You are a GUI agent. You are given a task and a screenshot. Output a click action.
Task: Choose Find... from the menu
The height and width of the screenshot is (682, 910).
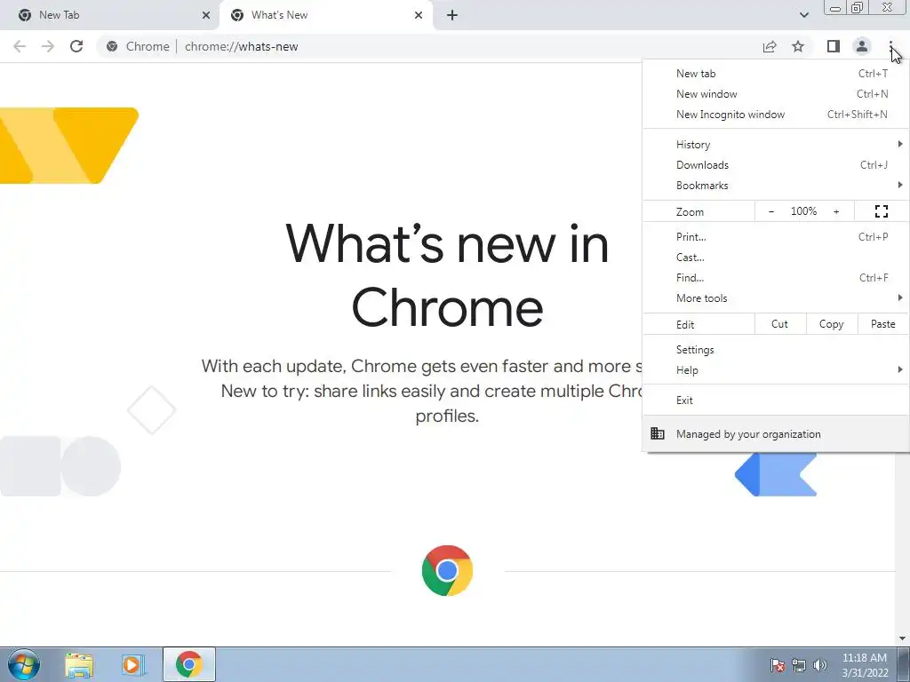pyautogui.click(x=776, y=278)
